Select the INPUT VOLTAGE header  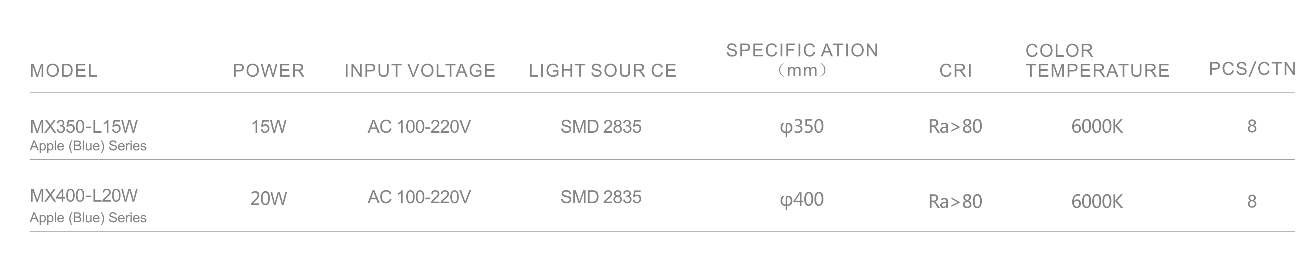tap(420, 70)
